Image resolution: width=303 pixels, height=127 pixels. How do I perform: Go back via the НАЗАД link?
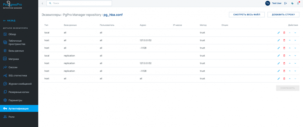pyautogui.click(x=10, y=21)
